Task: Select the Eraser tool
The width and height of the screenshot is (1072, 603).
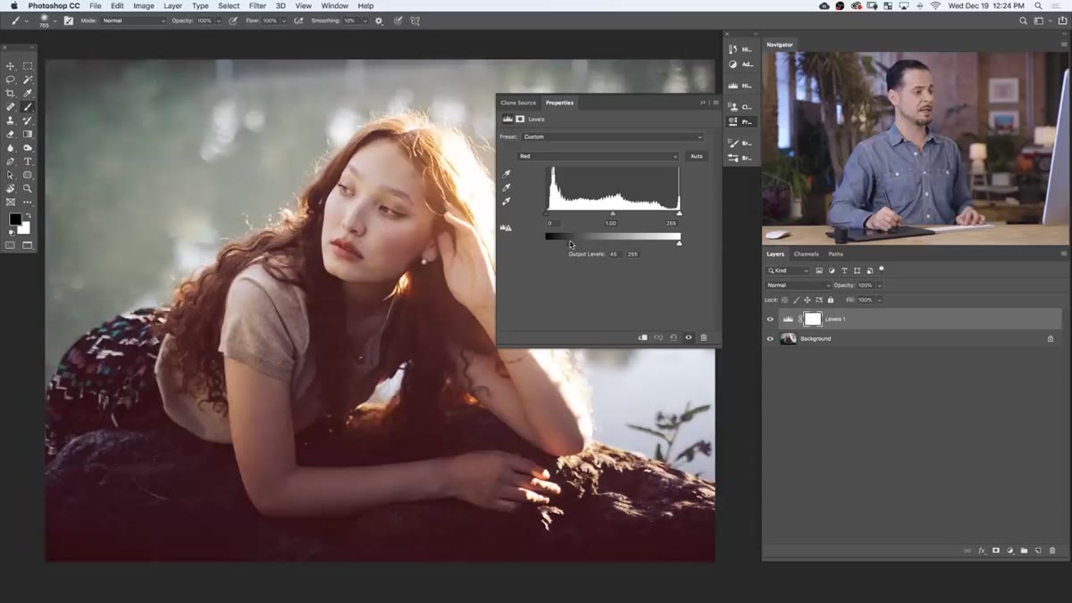Action: 11,134
